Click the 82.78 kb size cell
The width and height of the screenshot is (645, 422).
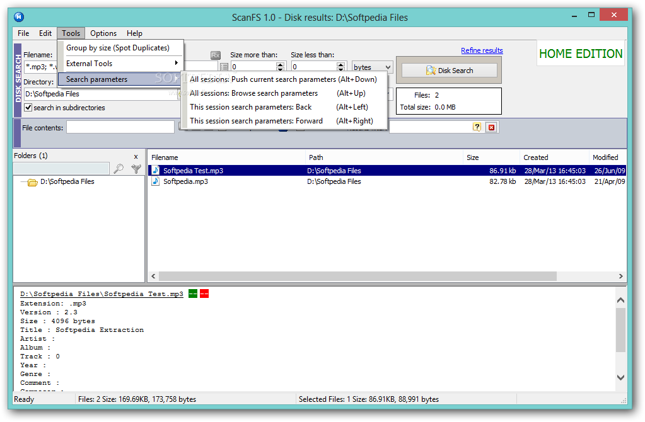[x=503, y=181]
